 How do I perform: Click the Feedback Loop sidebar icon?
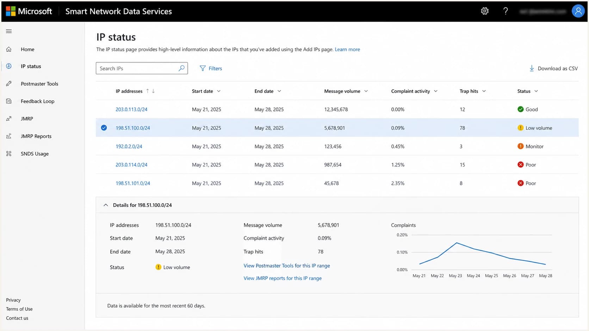(9, 101)
